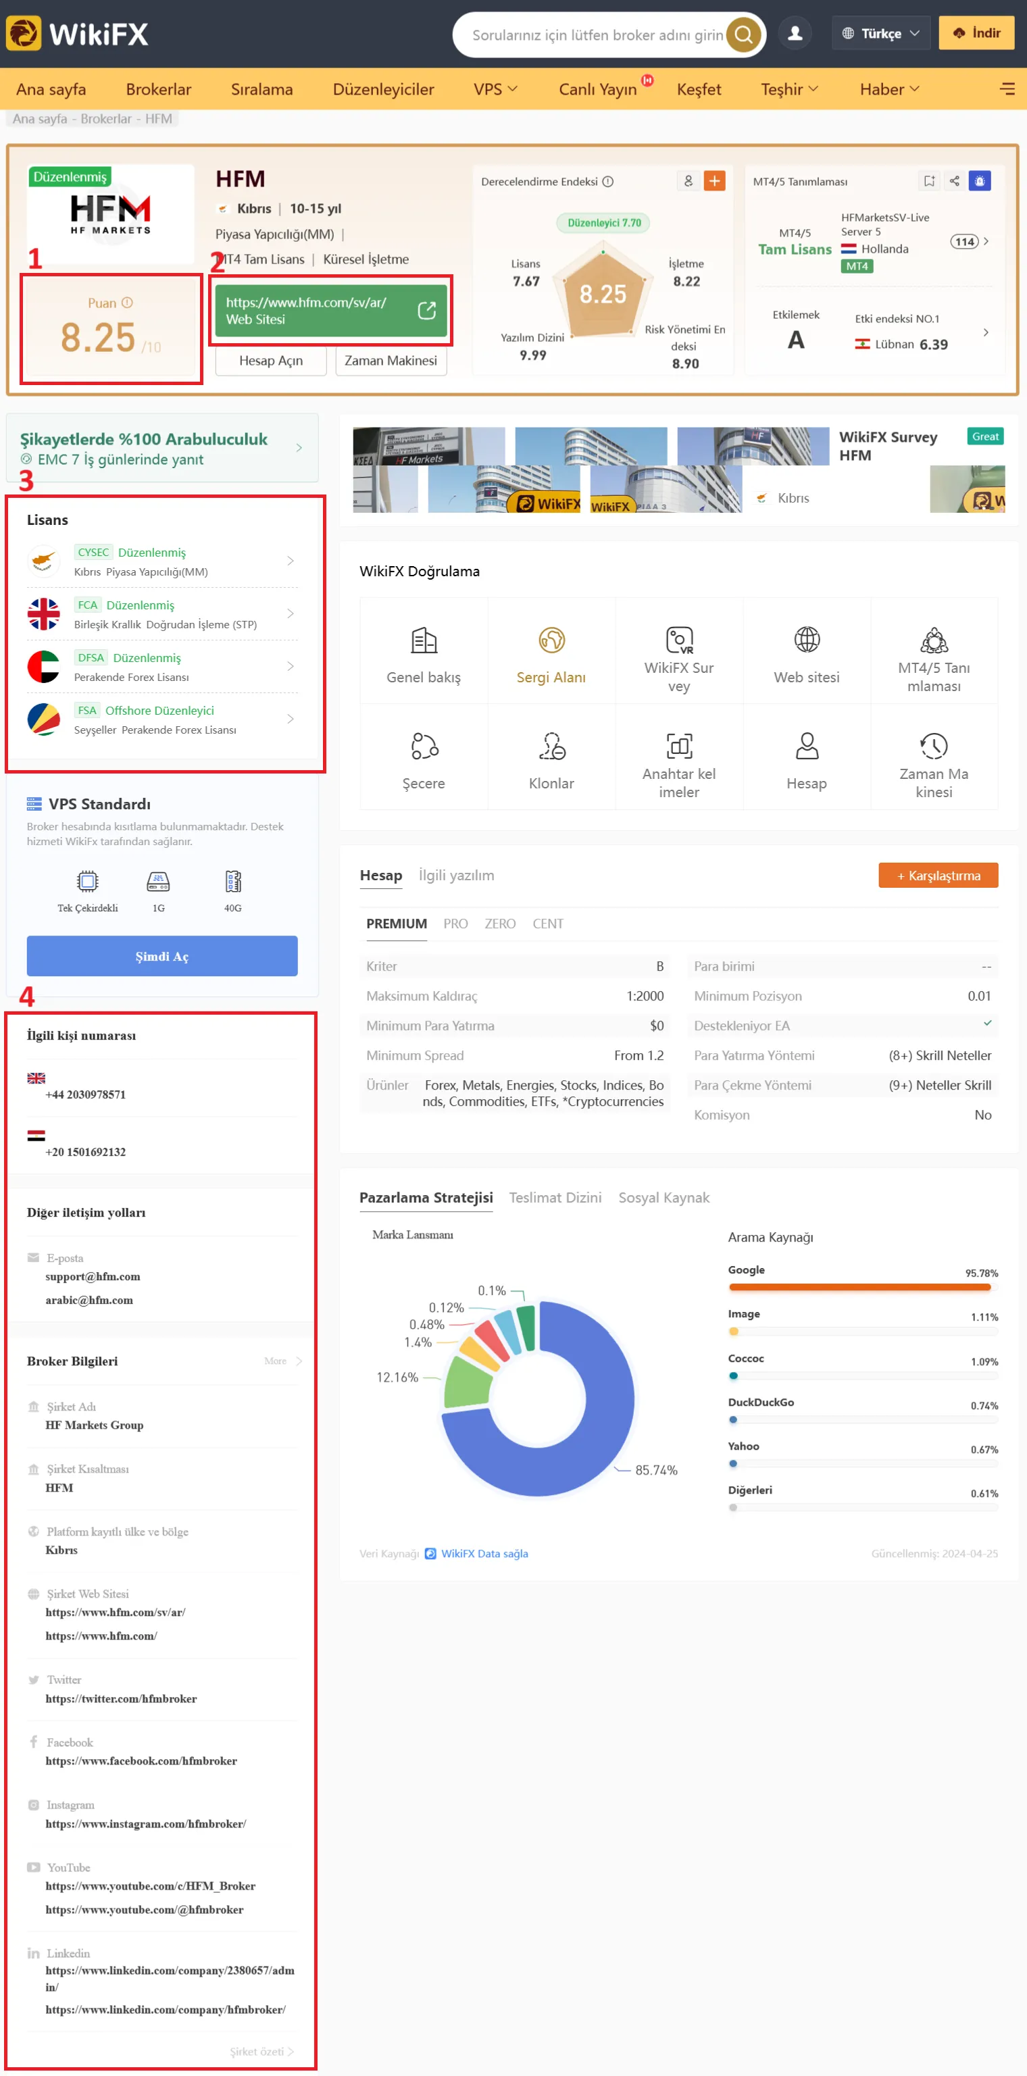1027x2076 pixels.
Task: Expand the Haber menu in the nav bar
Action: [889, 88]
